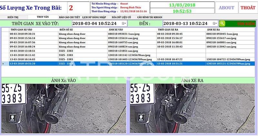This screenshot has width=258, height=136.
Task: Click the vehicle count value 2
Action: pos(71,8)
